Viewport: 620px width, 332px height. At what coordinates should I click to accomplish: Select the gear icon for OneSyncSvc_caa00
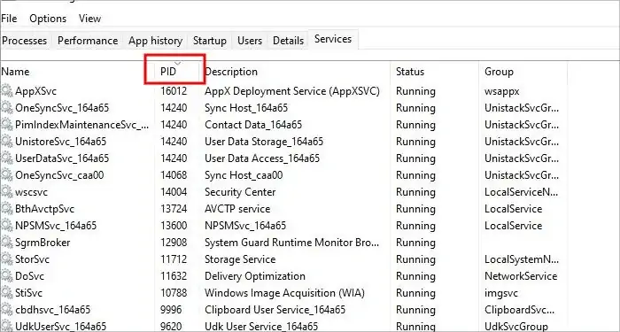point(7,175)
